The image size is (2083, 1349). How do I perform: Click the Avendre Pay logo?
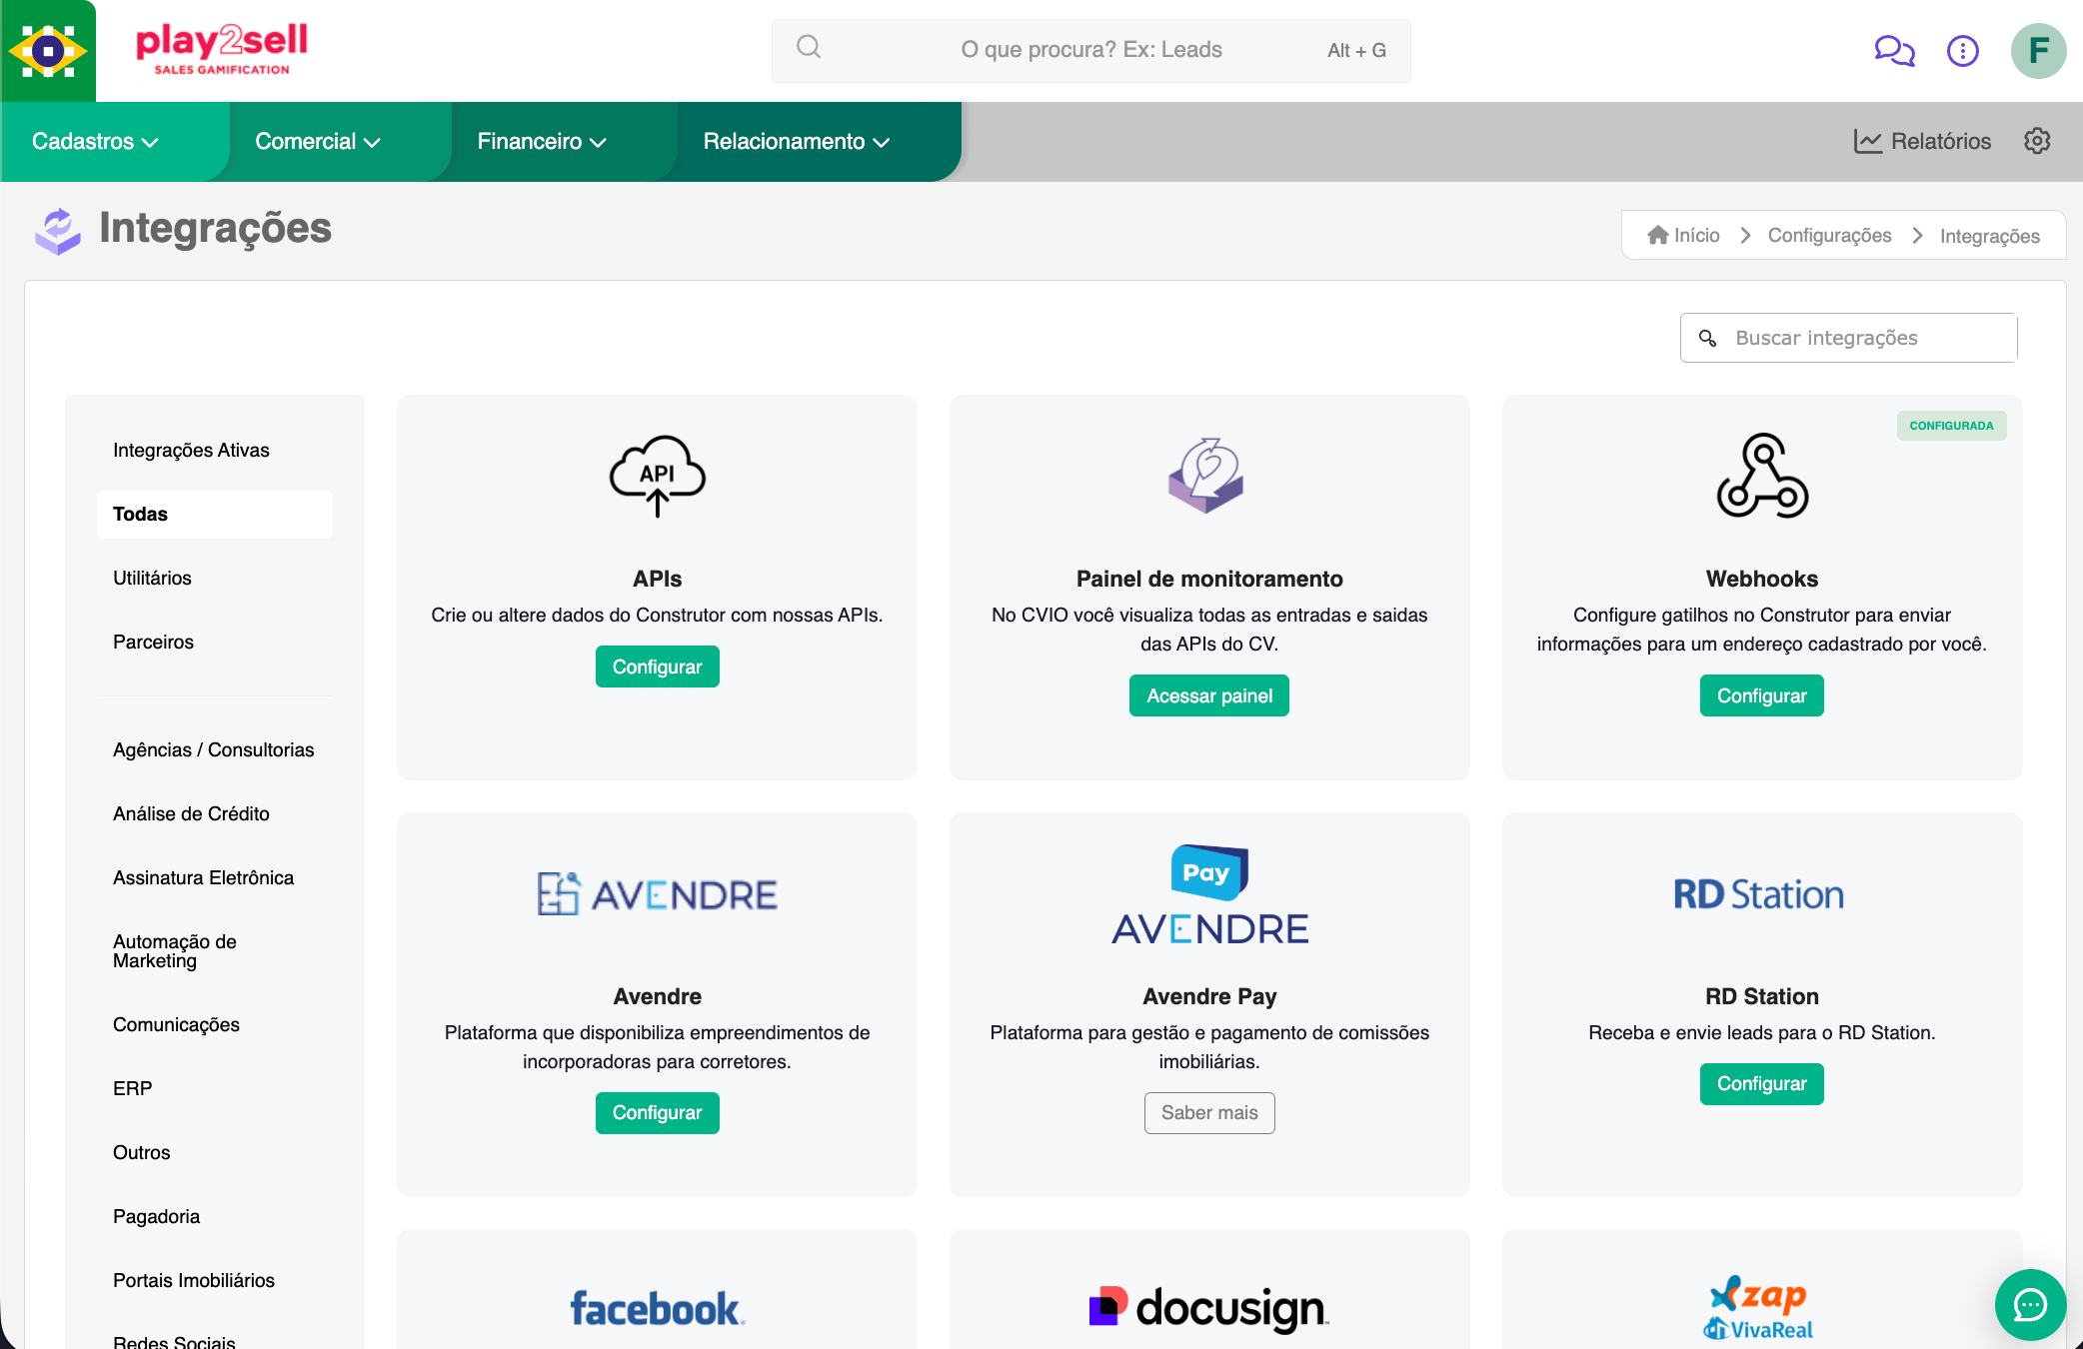click(1209, 895)
